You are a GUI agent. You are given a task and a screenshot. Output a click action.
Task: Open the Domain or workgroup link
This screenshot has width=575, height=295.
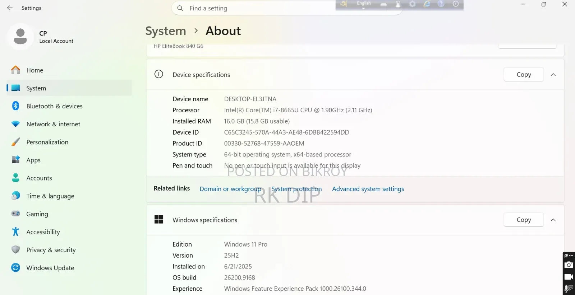[230, 189]
